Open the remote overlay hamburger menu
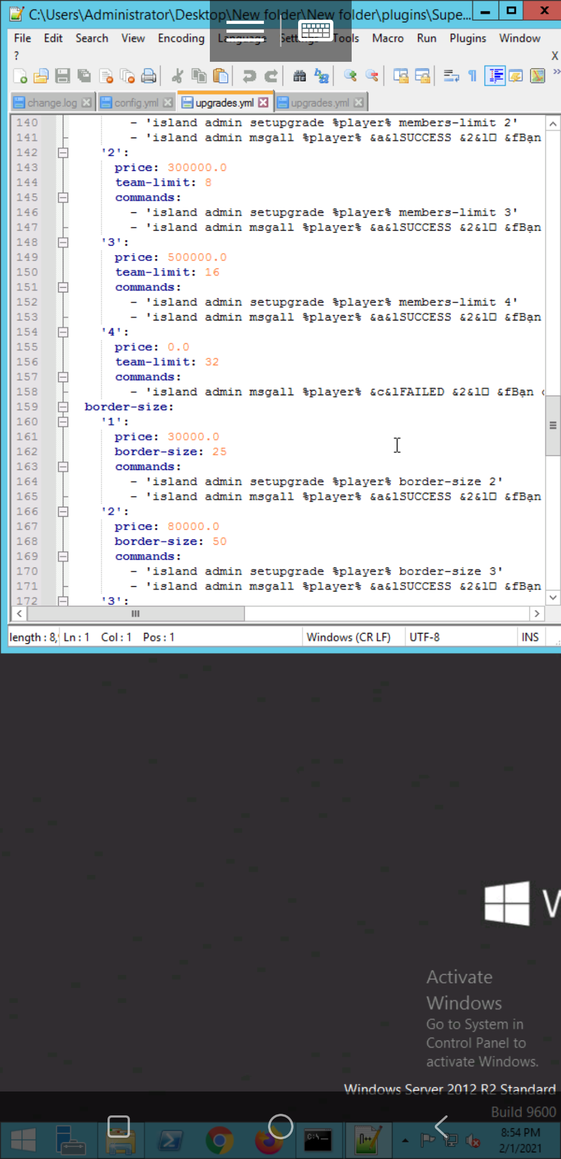Viewport: 561px width, 1159px height. click(x=245, y=32)
